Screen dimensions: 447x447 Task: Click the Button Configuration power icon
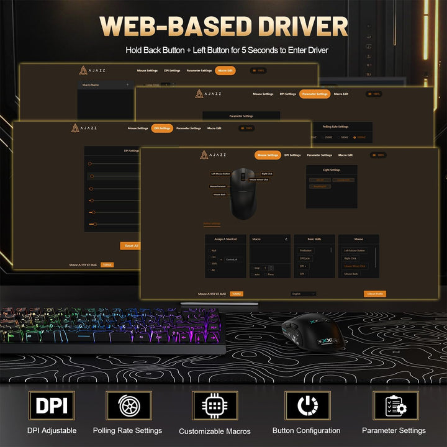click(307, 405)
